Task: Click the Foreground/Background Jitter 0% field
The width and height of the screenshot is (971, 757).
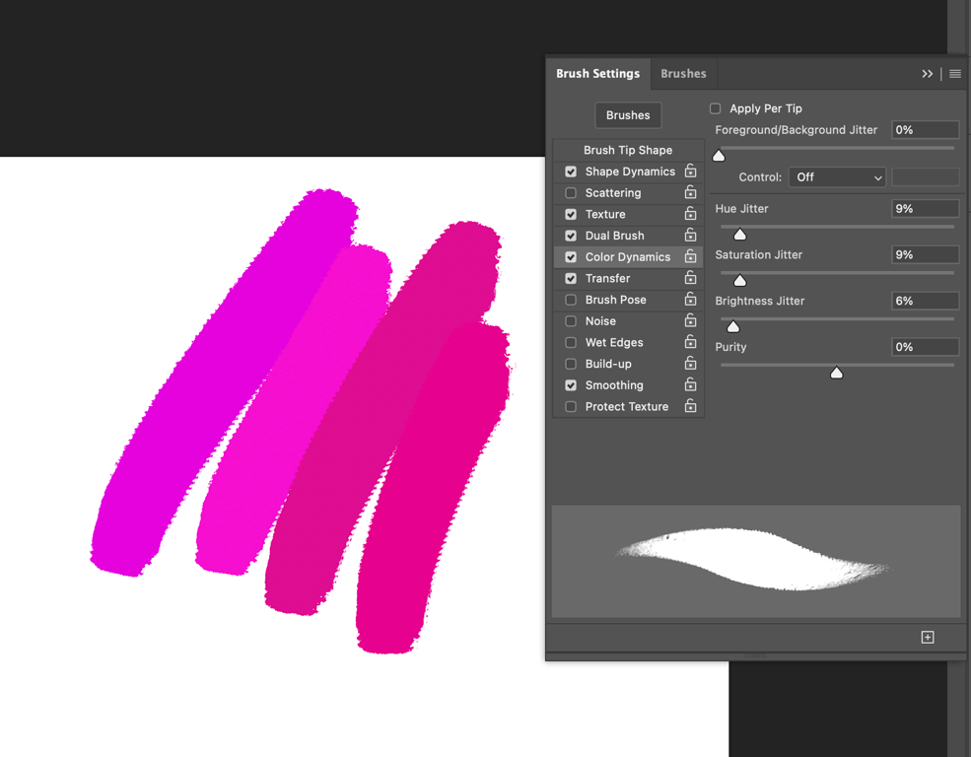Action: coord(926,130)
